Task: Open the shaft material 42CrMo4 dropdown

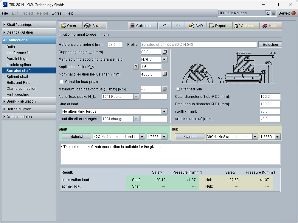Action: click(142, 137)
